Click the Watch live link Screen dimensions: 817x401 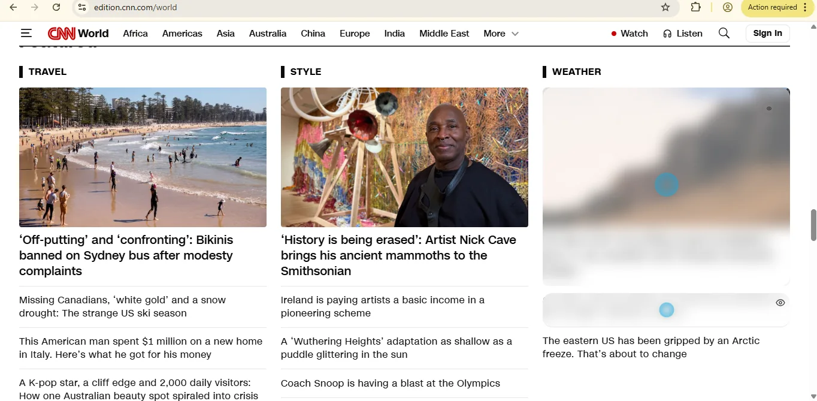coord(630,34)
